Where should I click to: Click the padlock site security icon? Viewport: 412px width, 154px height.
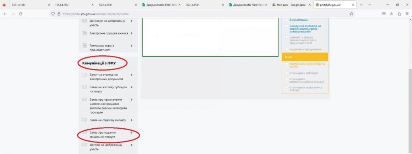tap(59, 14)
